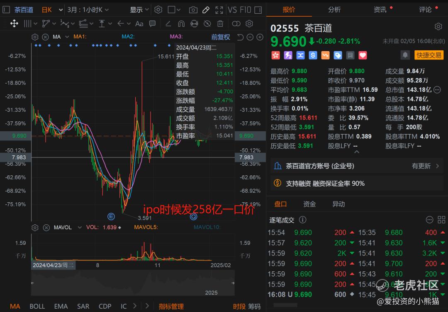Remove the MAVOL indicator

click(x=46, y=228)
